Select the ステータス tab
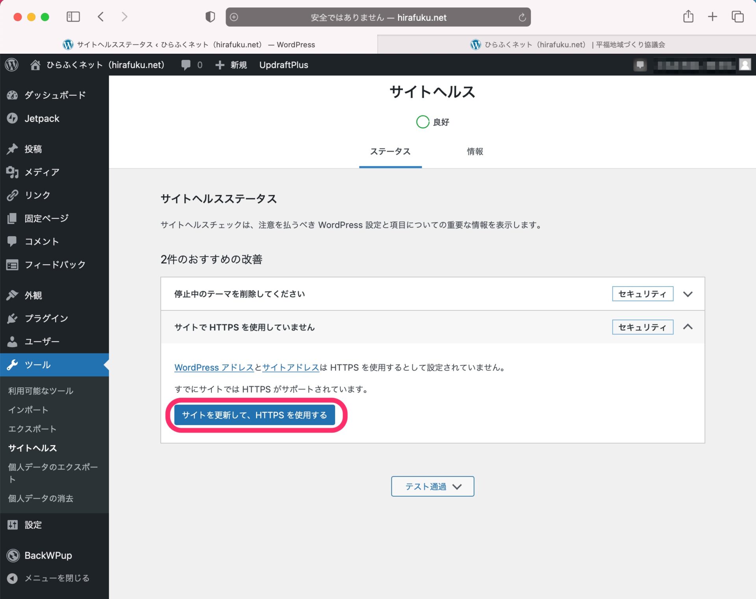756x599 pixels. [x=390, y=152]
